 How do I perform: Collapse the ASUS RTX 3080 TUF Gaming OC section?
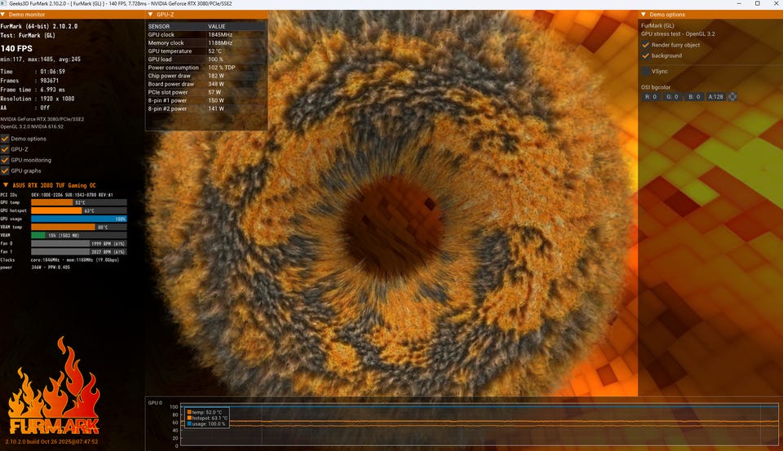coord(6,185)
